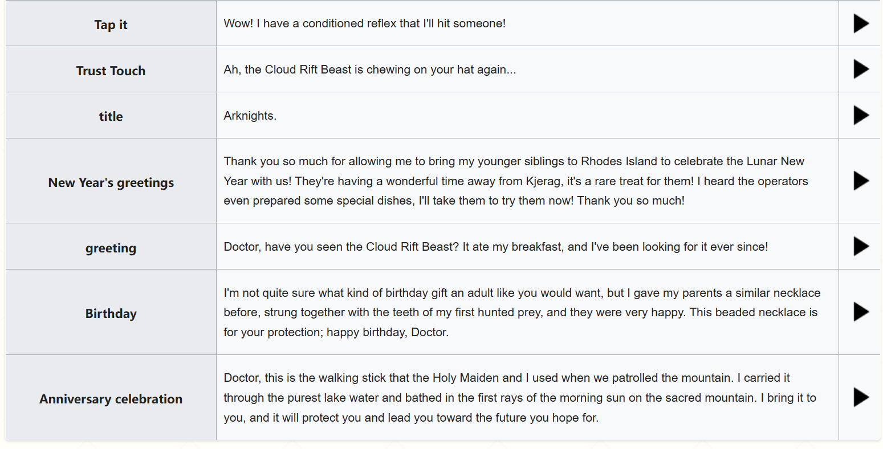Click the conditioned reflex dialogue line
883x449 pixels.
pos(364,23)
